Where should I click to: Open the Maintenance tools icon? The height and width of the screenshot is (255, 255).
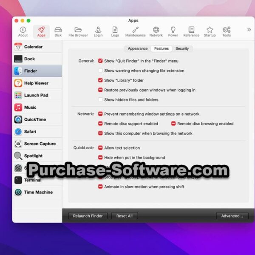[135, 30]
